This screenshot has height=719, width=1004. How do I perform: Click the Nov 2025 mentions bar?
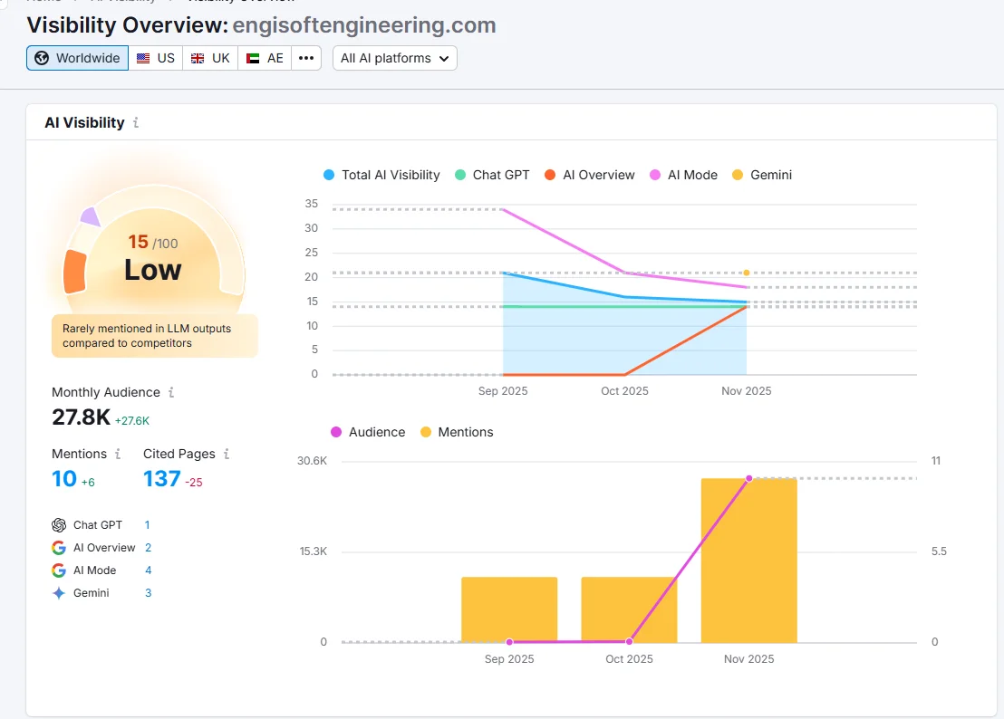tap(749, 561)
